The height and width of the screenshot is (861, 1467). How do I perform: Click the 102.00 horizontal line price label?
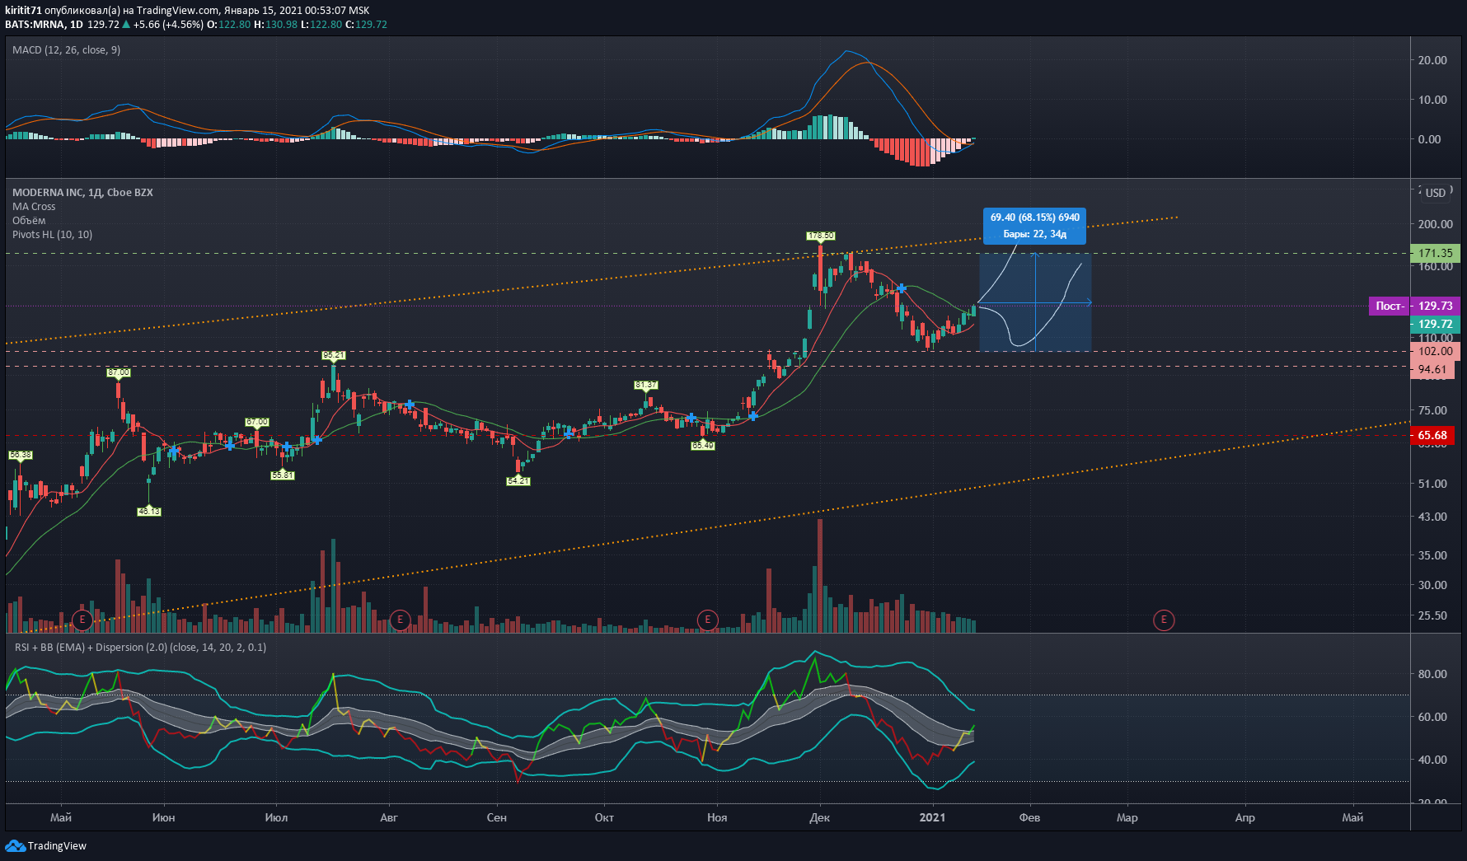pos(1436,351)
